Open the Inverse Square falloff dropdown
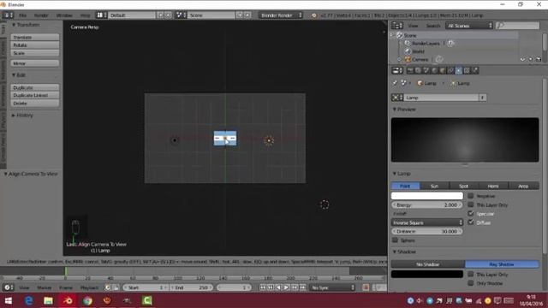This screenshot has height=308, width=548. pyautogui.click(x=427, y=222)
